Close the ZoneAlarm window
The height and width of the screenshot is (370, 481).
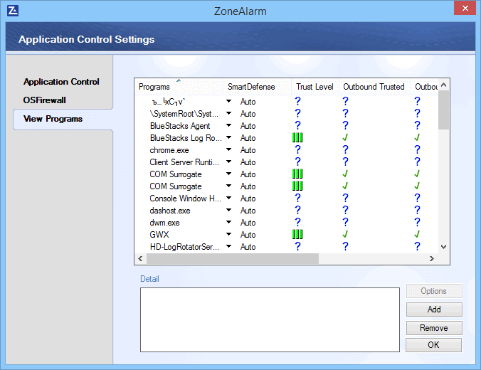[x=465, y=8]
